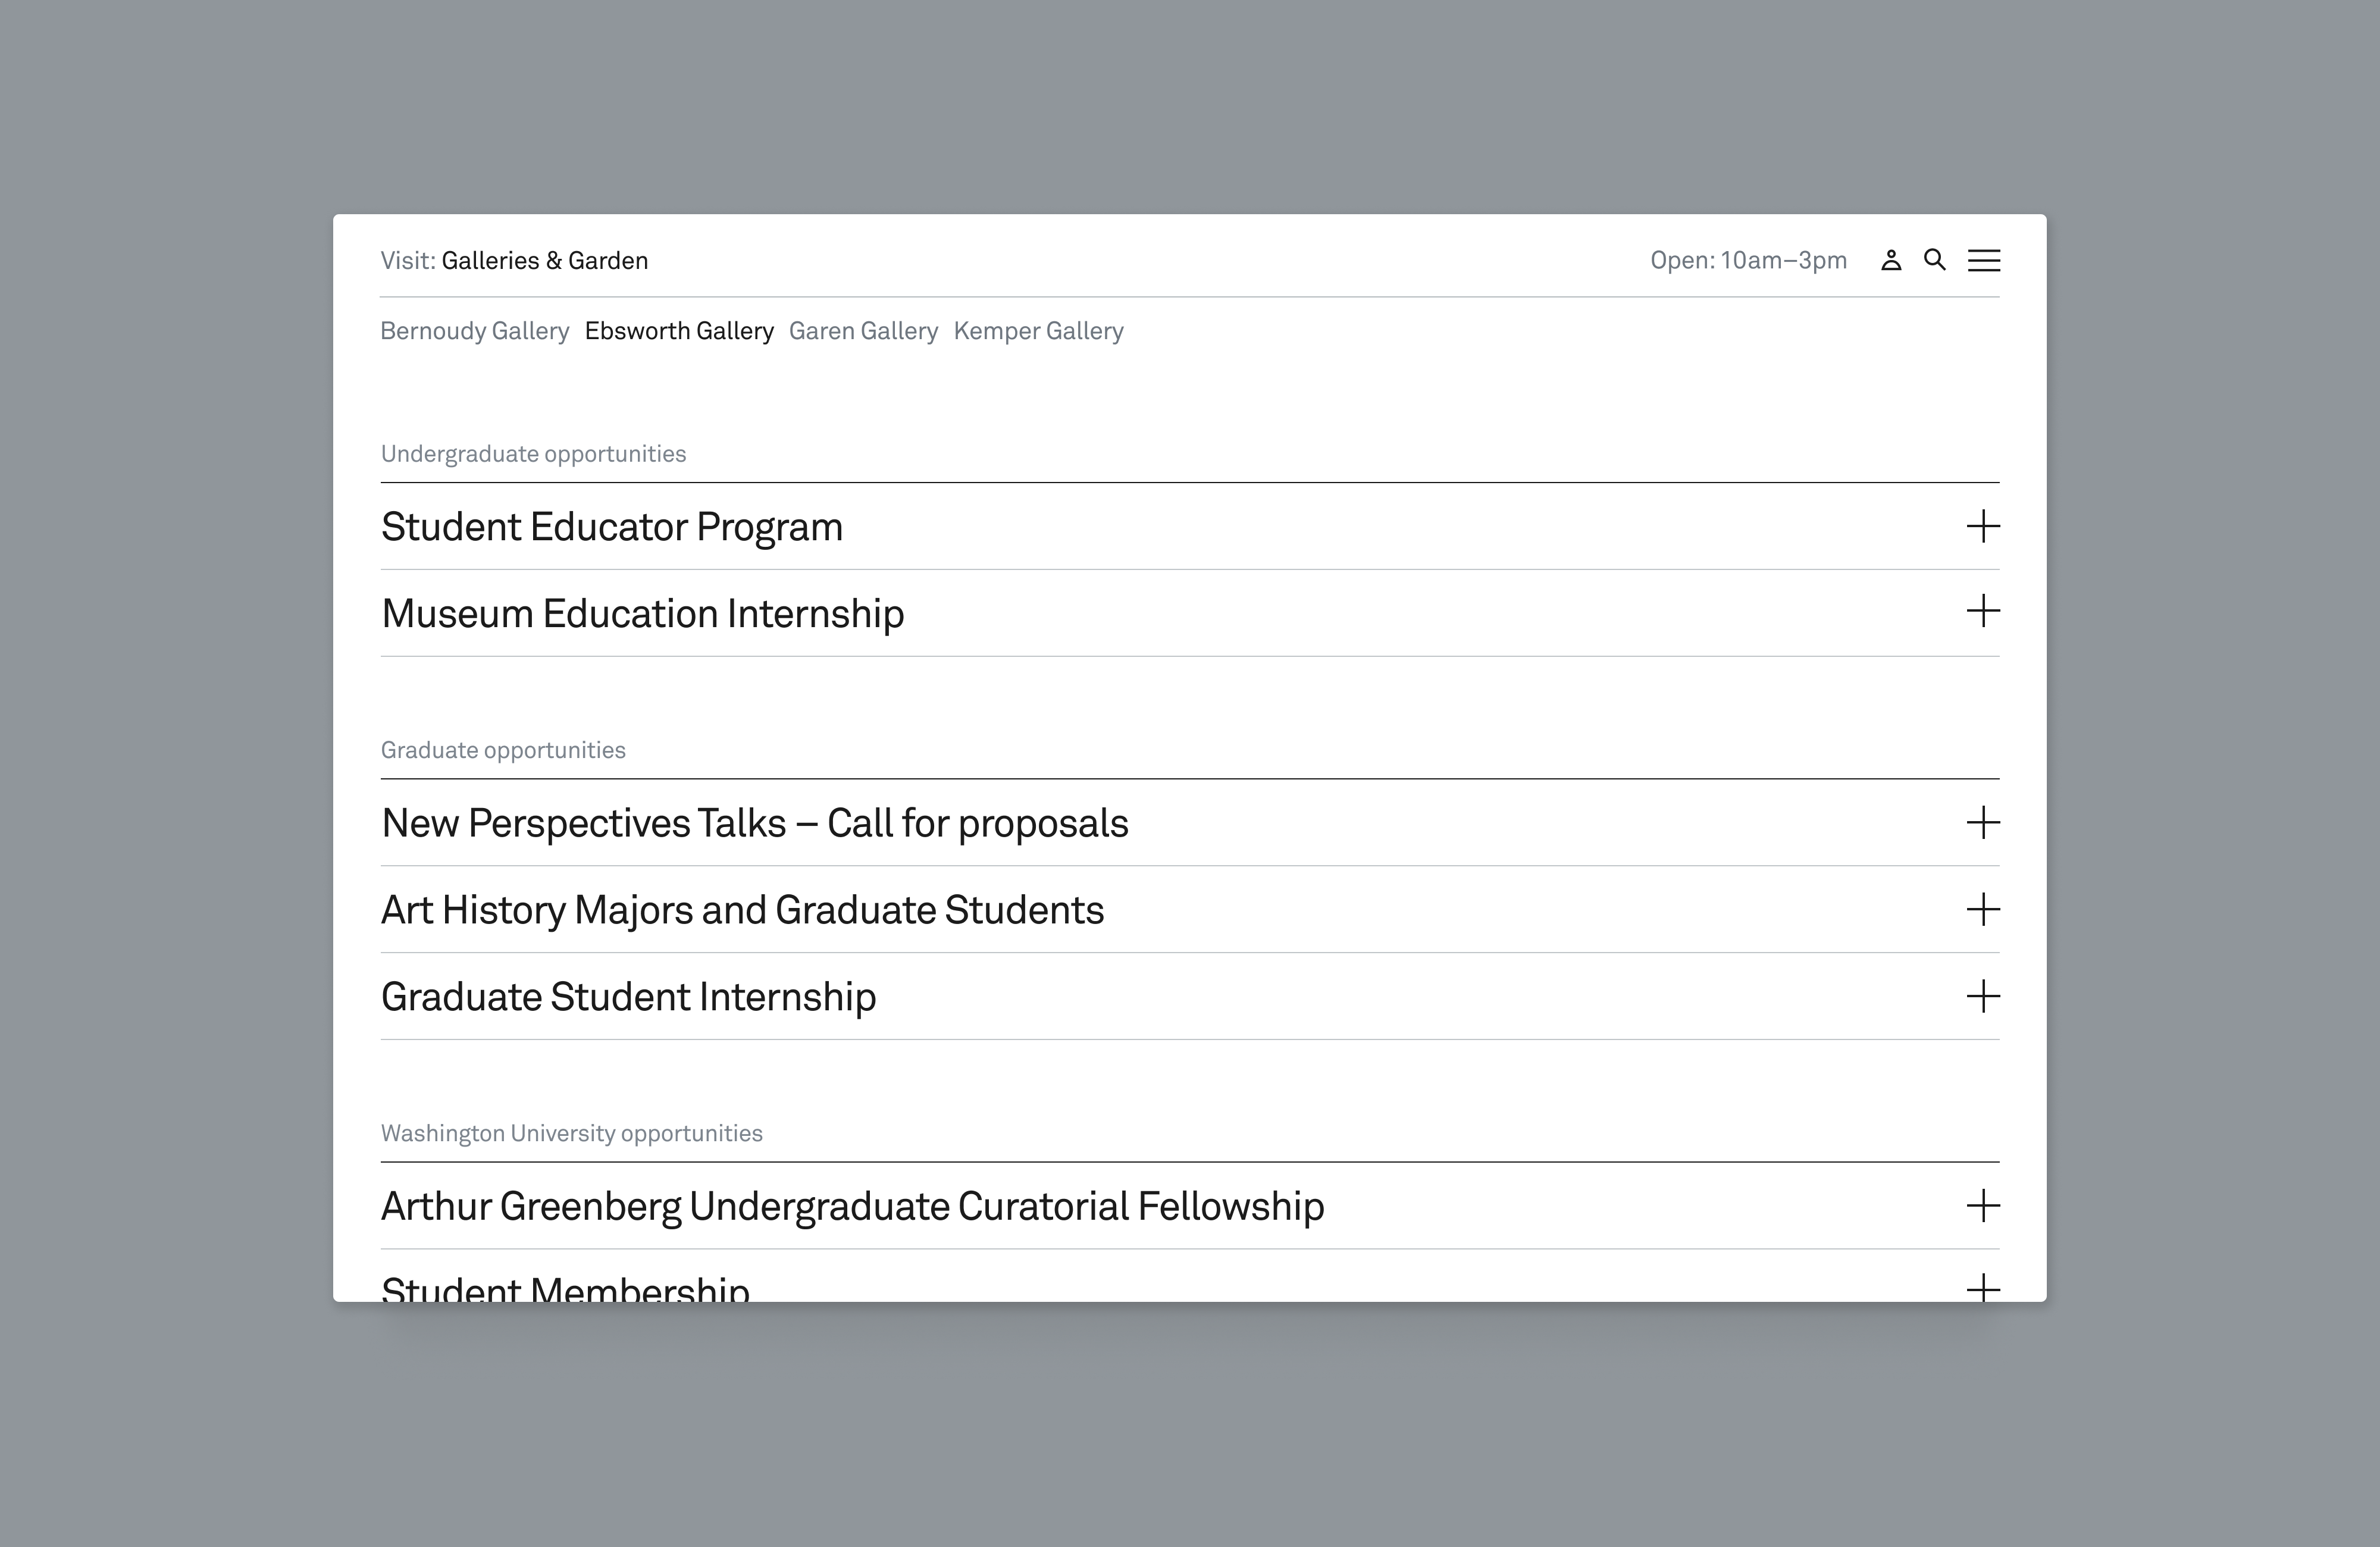Open the user account icon

[x=1890, y=260]
